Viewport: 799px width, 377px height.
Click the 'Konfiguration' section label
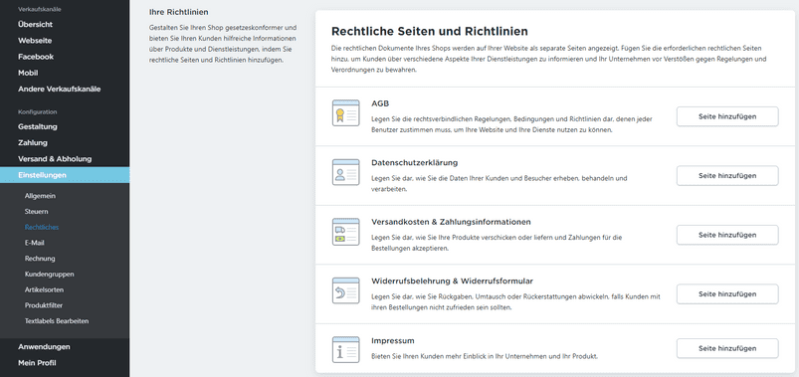click(x=37, y=112)
